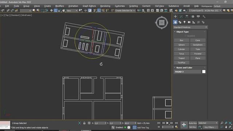Image resolution: width=233 pixels, height=131 pixels.
Task: Click the Redo arrow in main toolbar
Action: click(3, 11)
